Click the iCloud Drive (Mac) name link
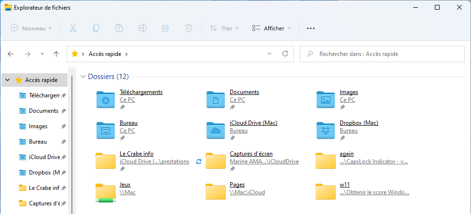The width and height of the screenshot is (471, 214). [253, 123]
